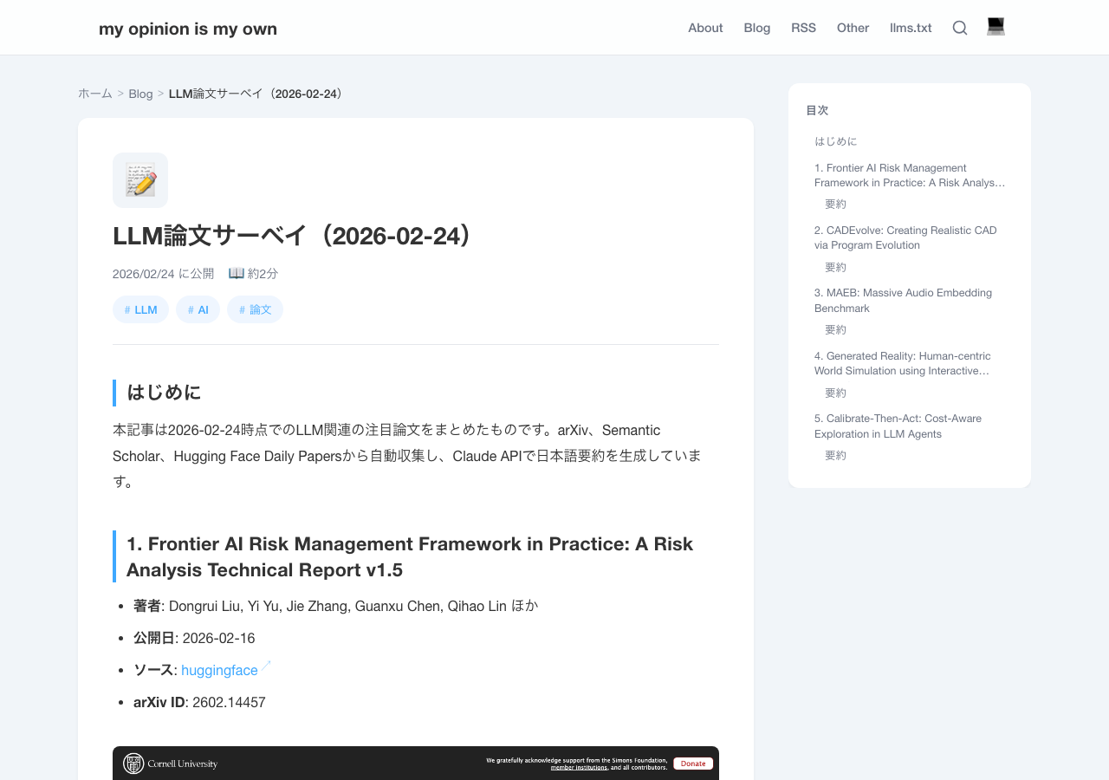The image size is (1109, 780).
Task: Click the member institutions link in the banner
Action: (579, 767)
